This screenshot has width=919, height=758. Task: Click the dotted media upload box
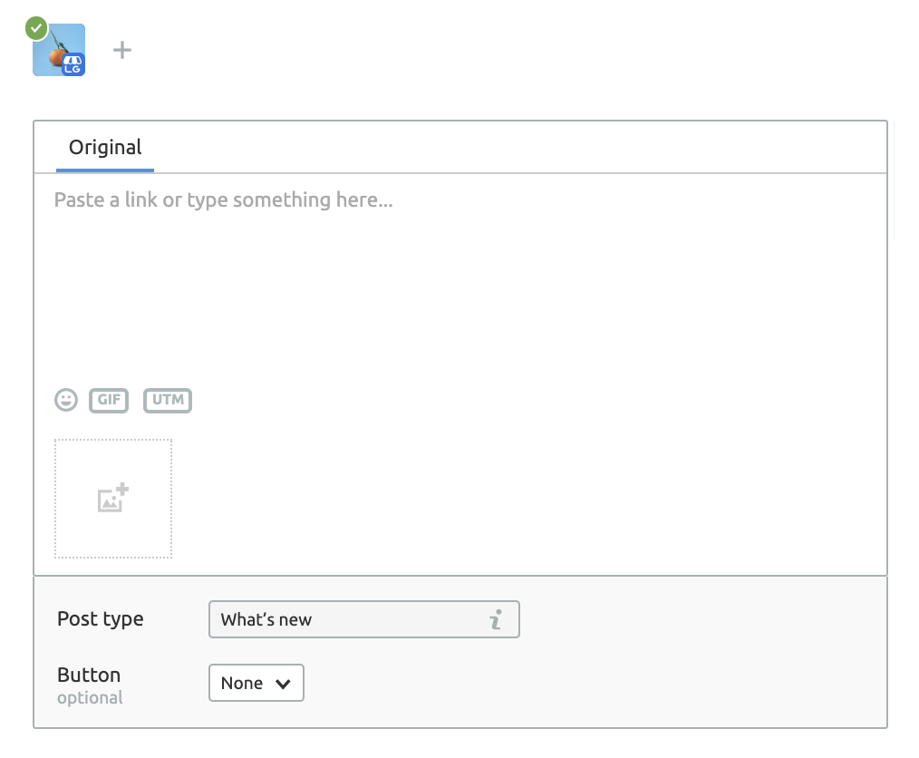(113, 499)
